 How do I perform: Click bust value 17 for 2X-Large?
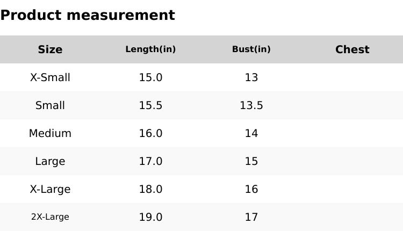coord(251,217)
